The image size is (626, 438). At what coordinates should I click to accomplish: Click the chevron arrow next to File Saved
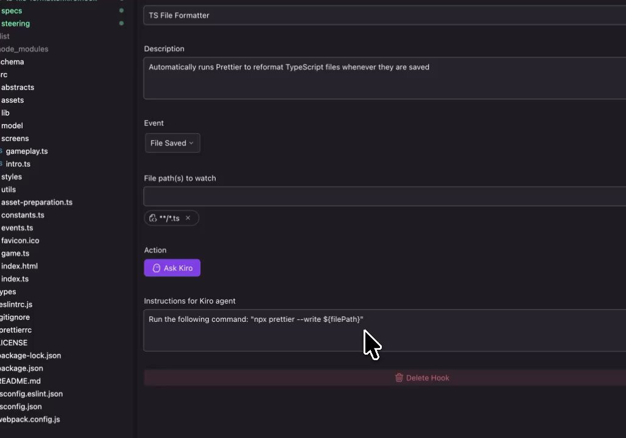191,143
